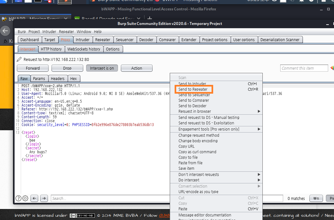Screen dimensions: 334x220
Task: Click the Forward button
Action: click(x=33, y=68)
